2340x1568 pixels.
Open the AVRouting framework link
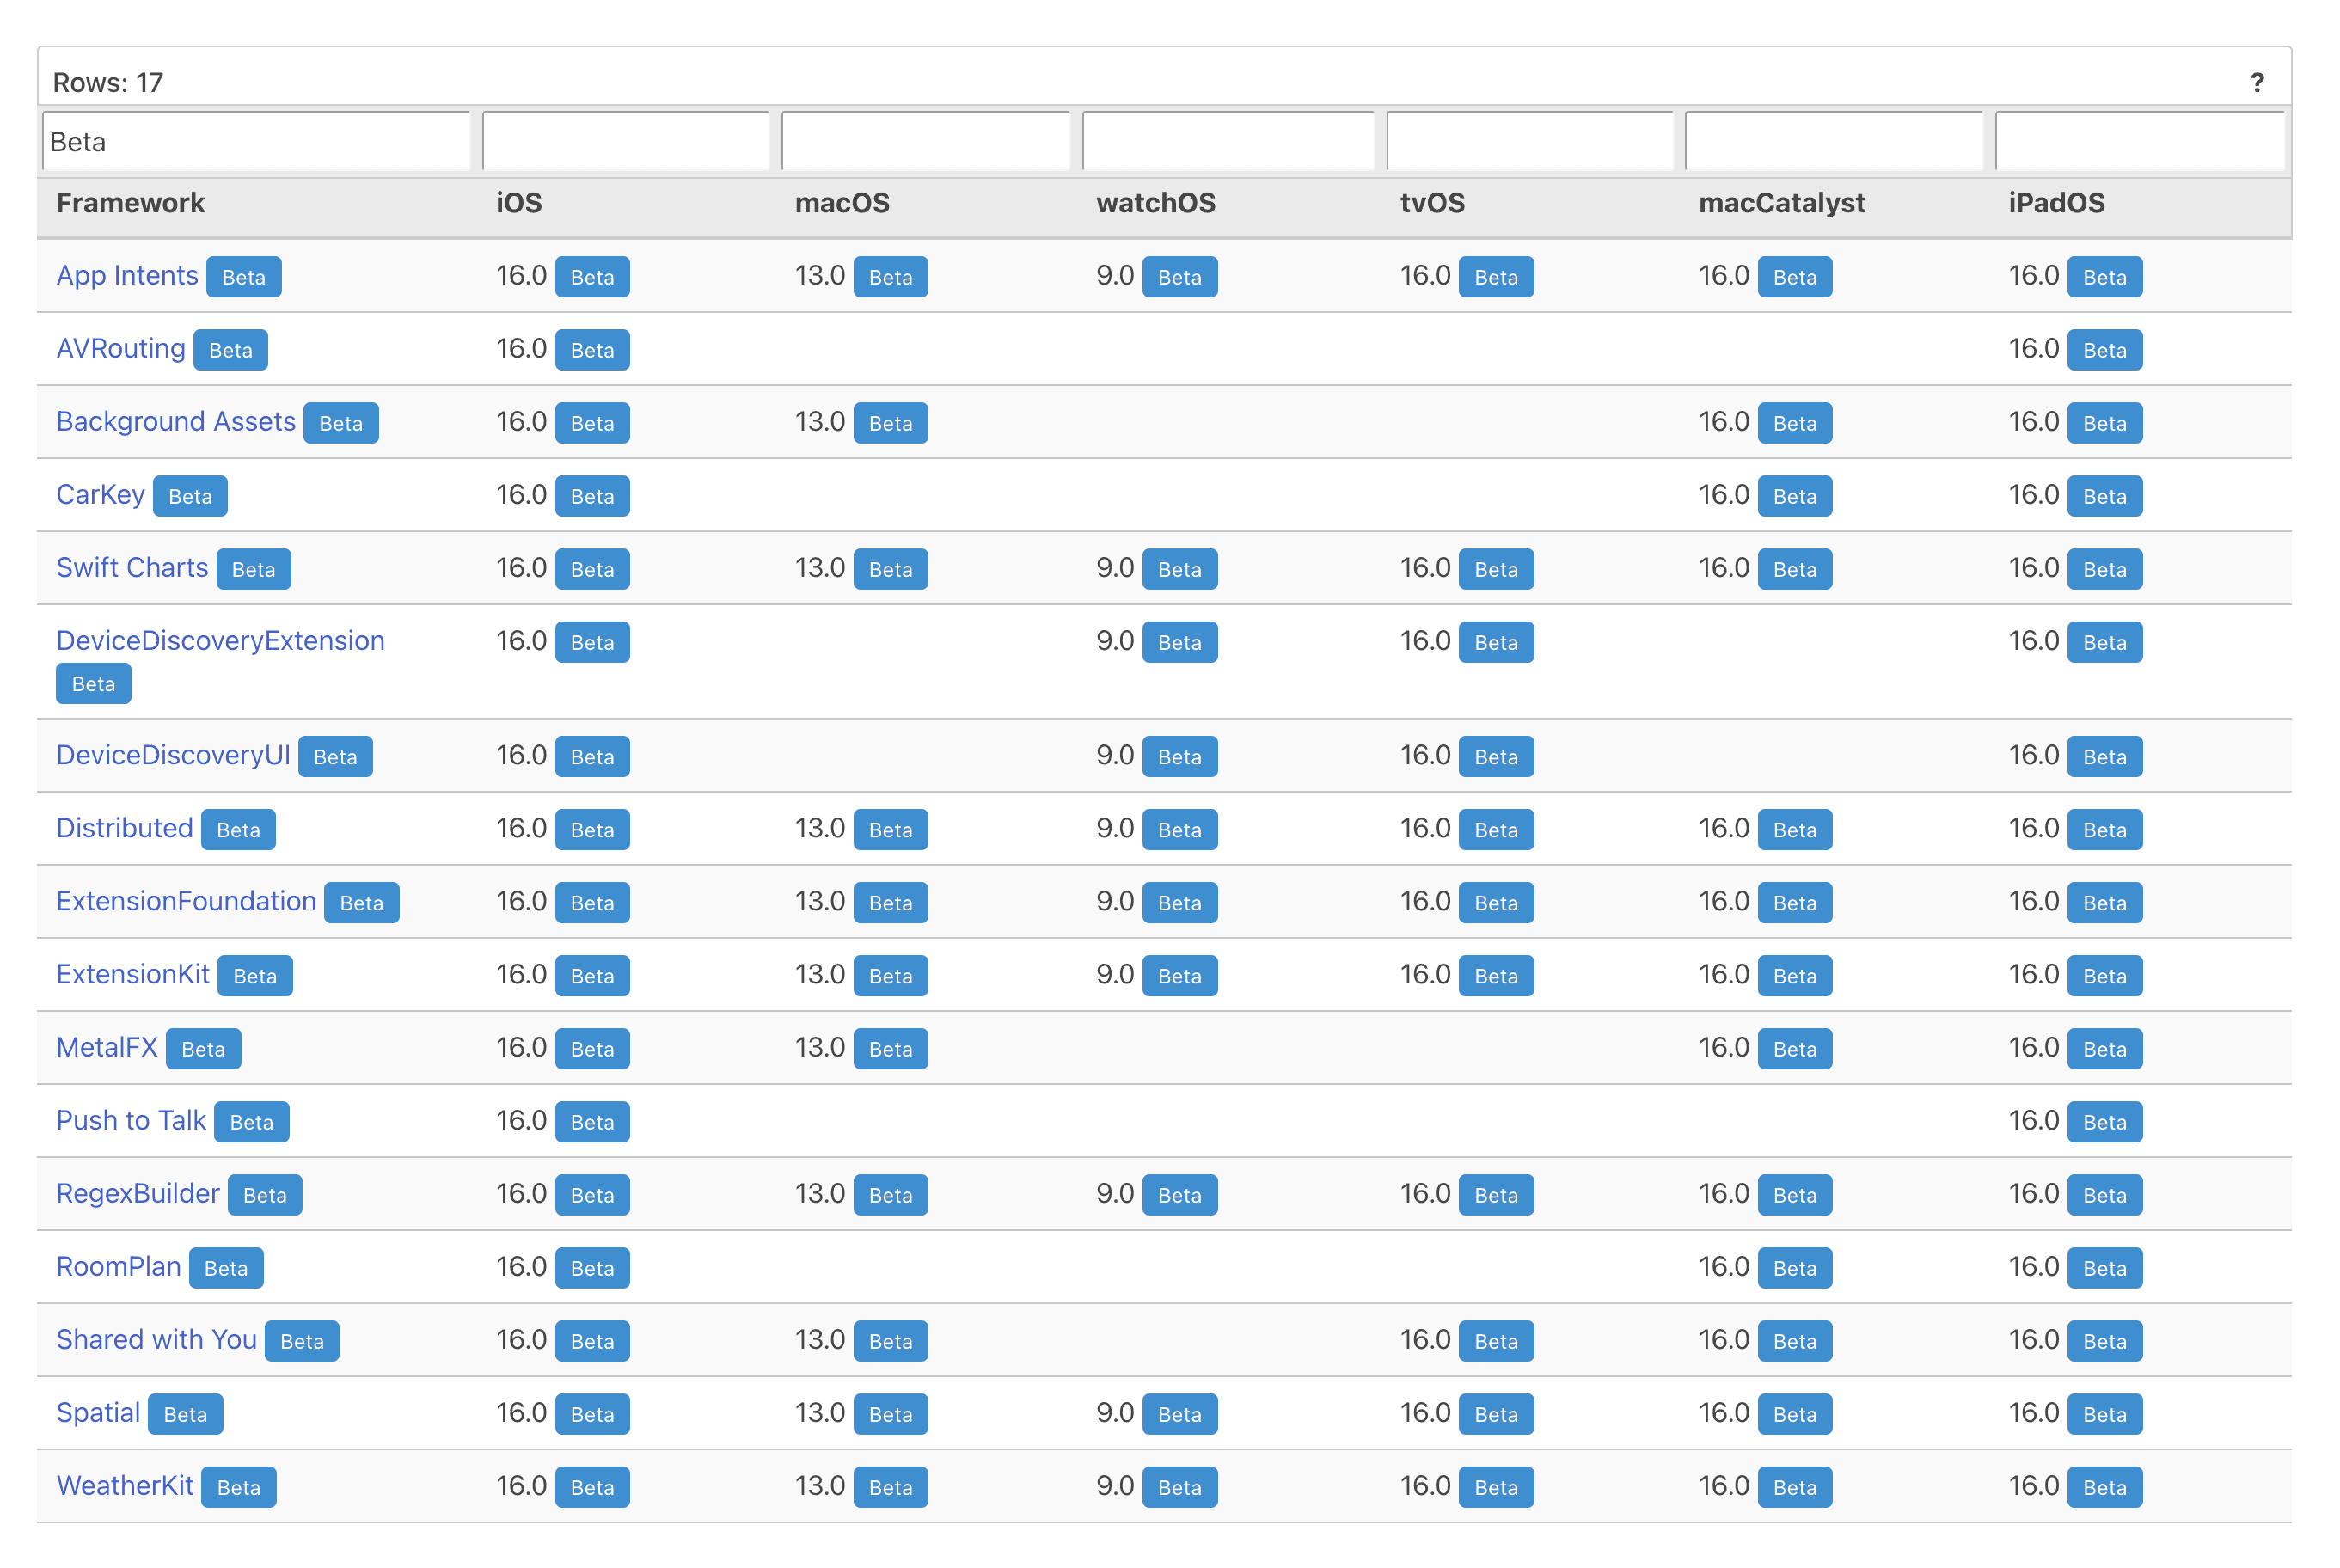pyautogui.click(x=120, y=349)
